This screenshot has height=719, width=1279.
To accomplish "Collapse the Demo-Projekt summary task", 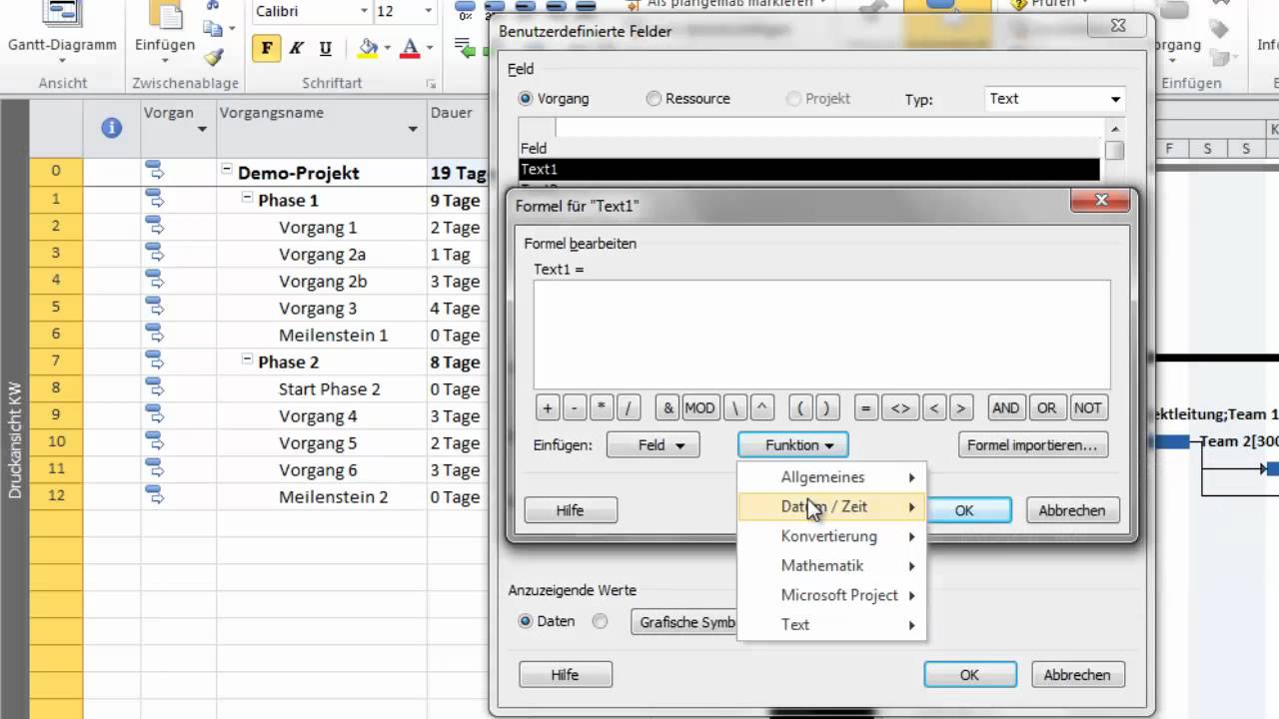I will point(227,171).
